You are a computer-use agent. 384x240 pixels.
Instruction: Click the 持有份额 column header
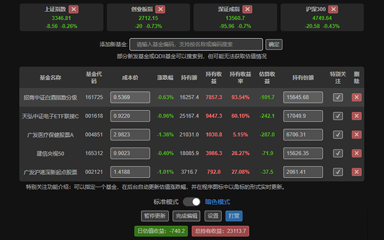303,78
